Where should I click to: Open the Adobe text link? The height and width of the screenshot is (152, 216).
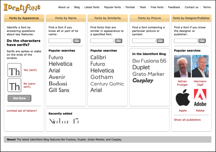click(200, 110)
